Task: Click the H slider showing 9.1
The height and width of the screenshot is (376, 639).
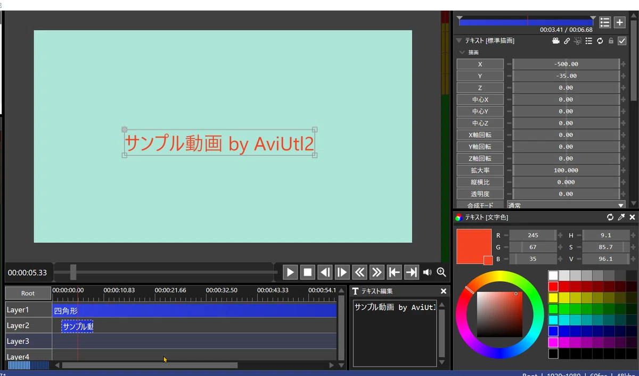Action: point(606,235)
